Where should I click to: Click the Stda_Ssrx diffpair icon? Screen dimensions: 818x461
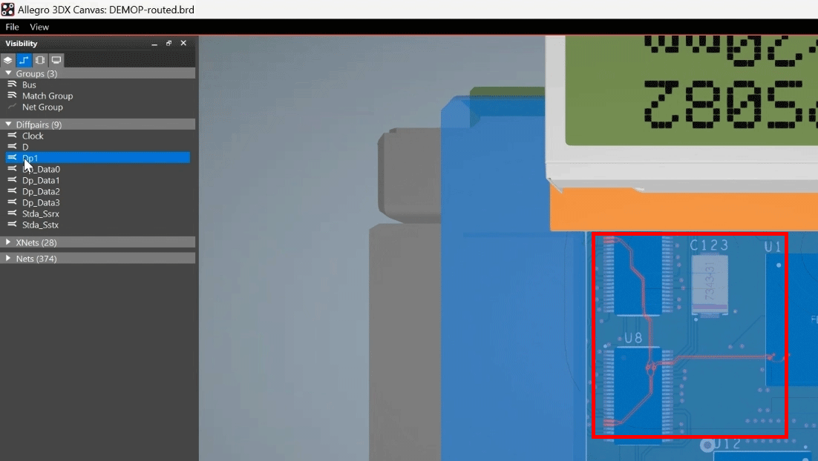tap(12, 213)
